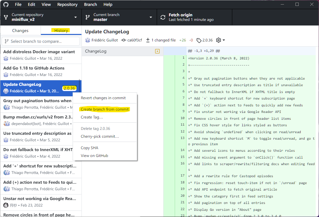Click dependabot avatar on Bump mvdan.cc commit
This screenshot has height=217, width=319.
pos(7,124)
